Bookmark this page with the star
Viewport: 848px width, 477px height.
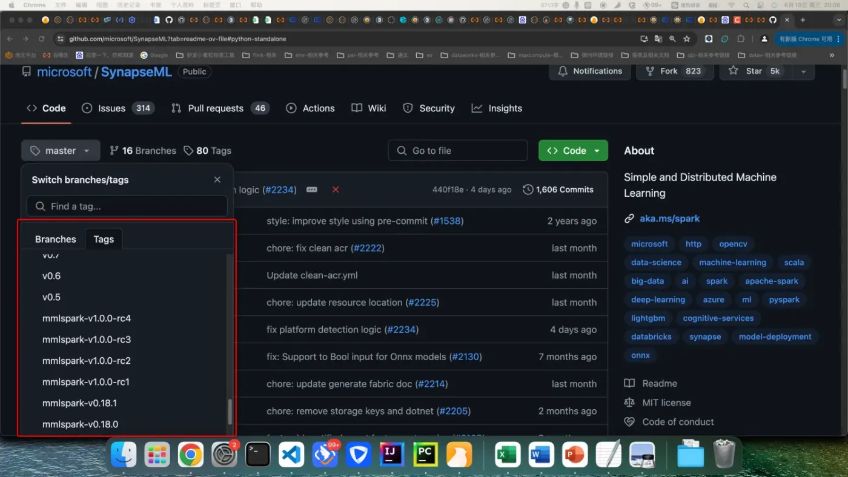[x=687, y=39]
